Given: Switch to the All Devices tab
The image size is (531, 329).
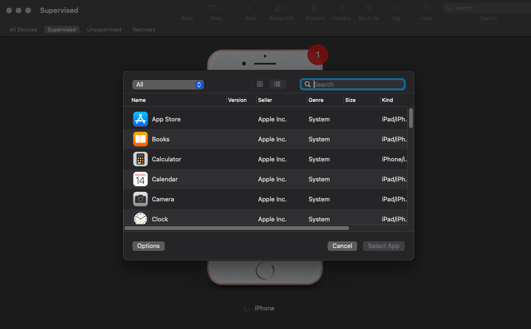Looking at the screenshot, I should tap(23, 30).
